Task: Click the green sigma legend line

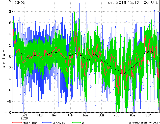Action: click(x=76, y=122)
